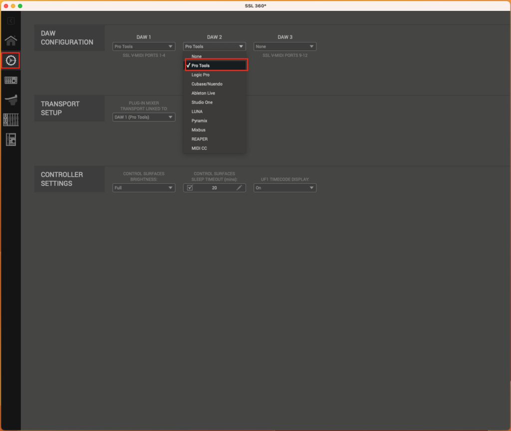Open the DAW 1 dropdown

[x=144, y=46]
